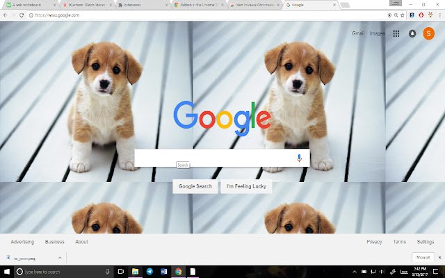Viewport: 445px width, 278px height.
Task: Open the Gmail link
Action: [x=358, y=33]
